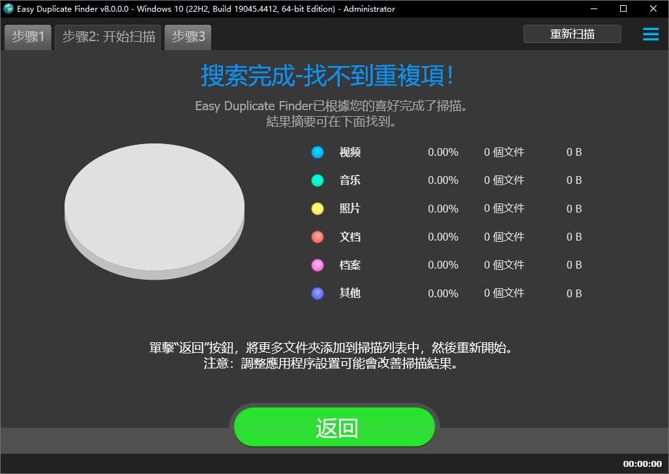Viewport: 669px width, 474px height.
Task: Minimize the Easy Duplicate Finder window
Action: coord(593,8)
